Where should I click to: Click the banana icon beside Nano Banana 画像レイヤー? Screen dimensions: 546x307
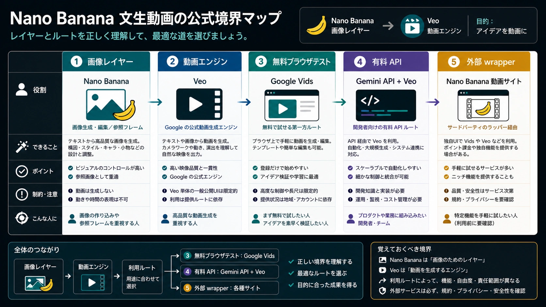tap(316, 25)
